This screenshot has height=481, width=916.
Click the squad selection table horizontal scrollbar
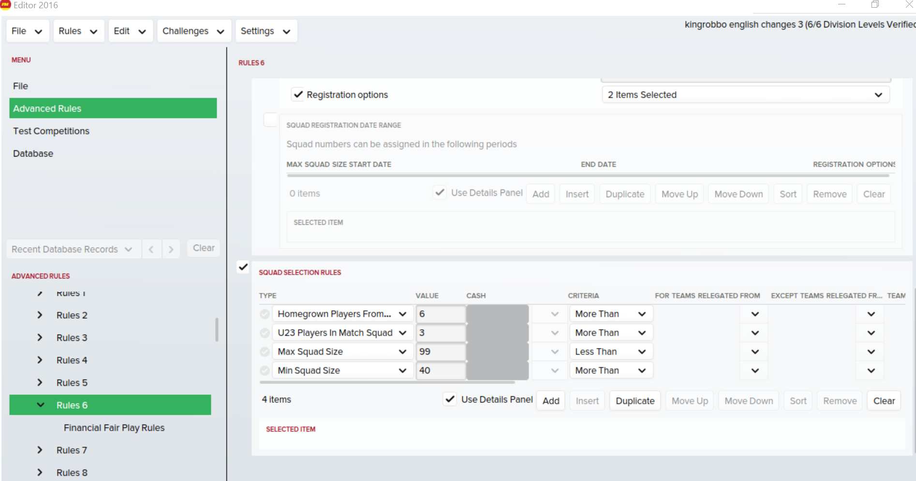pyautogui.click(x=387, y=382)
